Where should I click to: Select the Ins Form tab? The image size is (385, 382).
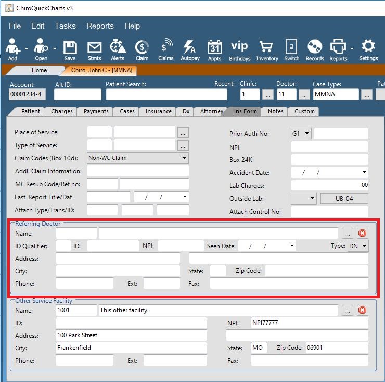[x=245, y=111]
